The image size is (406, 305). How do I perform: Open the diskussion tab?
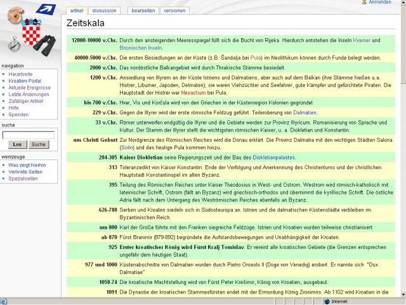point(104,11)
